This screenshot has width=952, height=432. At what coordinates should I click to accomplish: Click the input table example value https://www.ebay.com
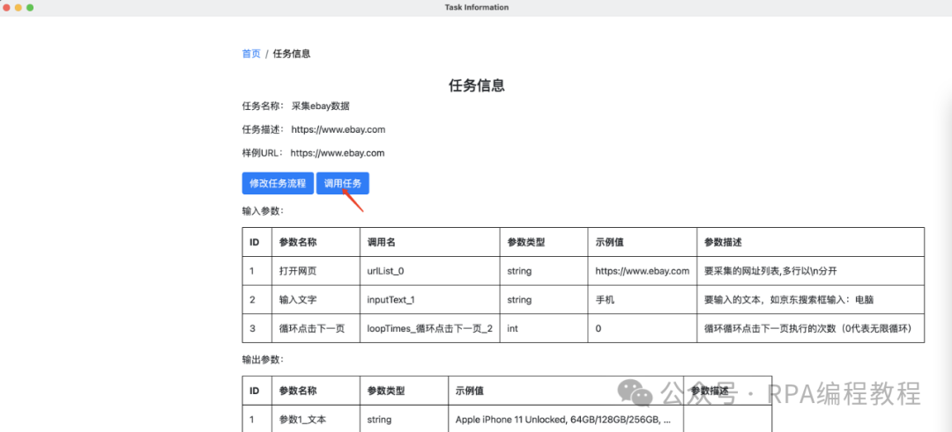[x=643, y=271]
